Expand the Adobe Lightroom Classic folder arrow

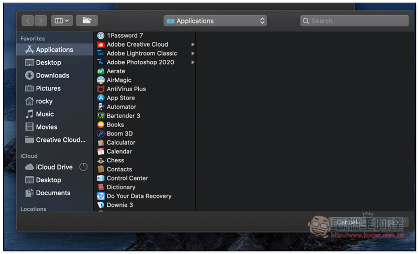point(193,53)
